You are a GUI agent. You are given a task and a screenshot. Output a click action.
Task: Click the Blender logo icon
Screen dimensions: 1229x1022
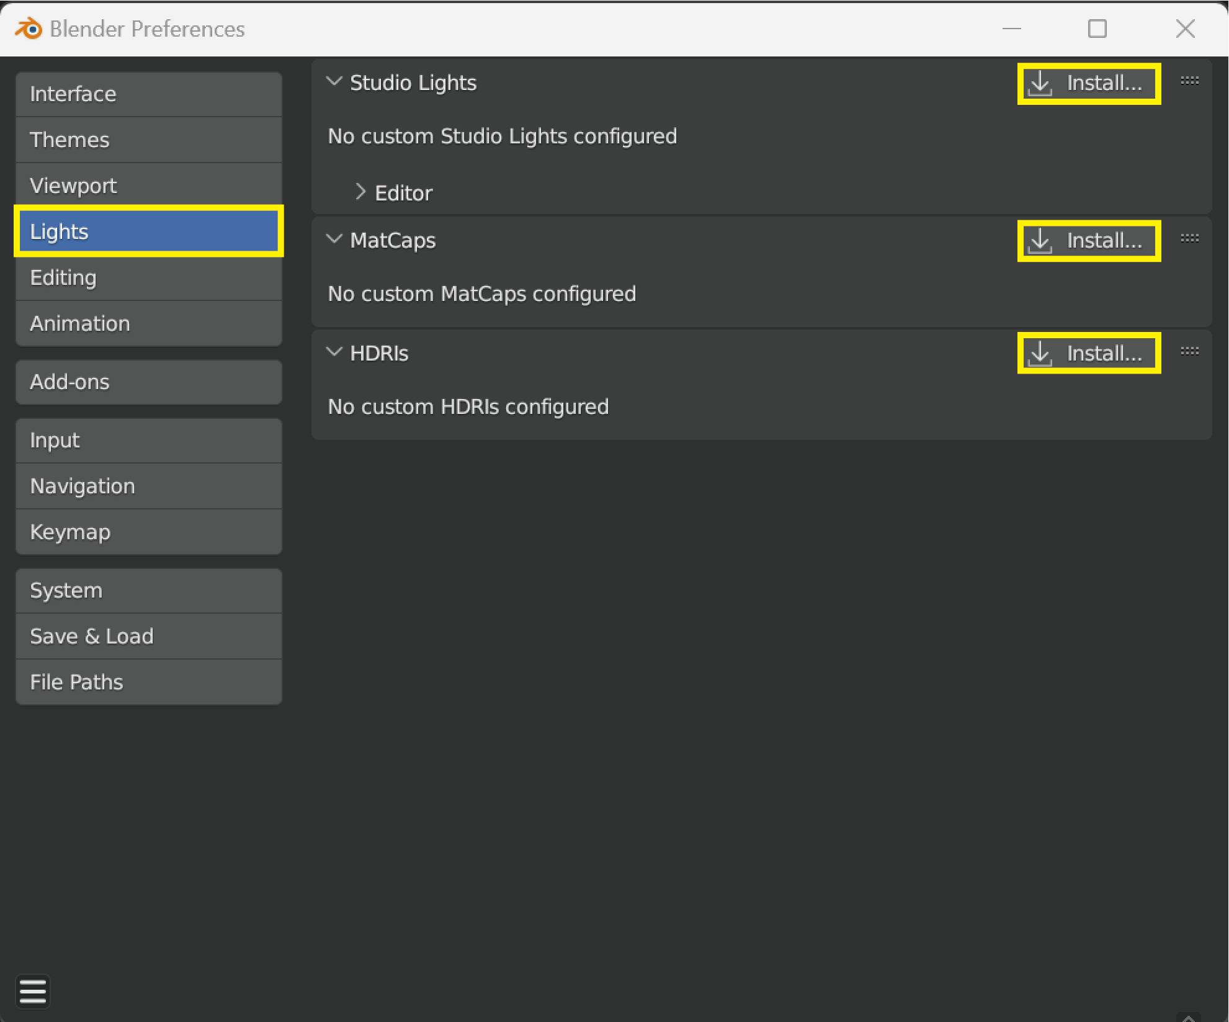click(29, 29)
